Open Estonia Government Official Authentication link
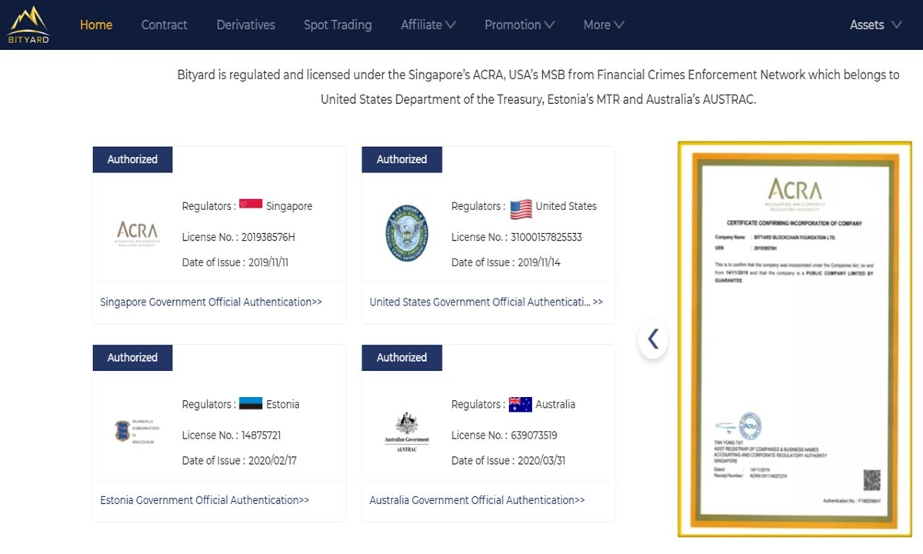The width and height of the screenshot is (923, 554). tap(205, 500)
